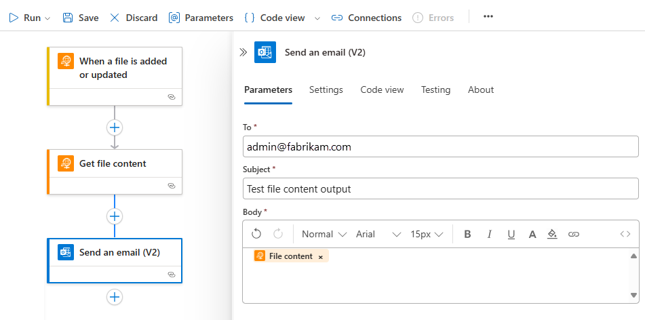Toggle italic formatting in body editor
645x320 pixels.
[x=489, y=234]
